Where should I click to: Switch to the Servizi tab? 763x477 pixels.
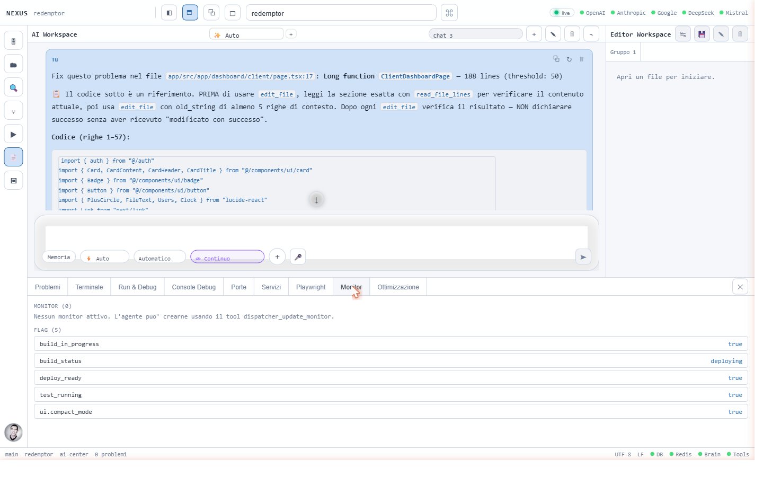[271, 287]
